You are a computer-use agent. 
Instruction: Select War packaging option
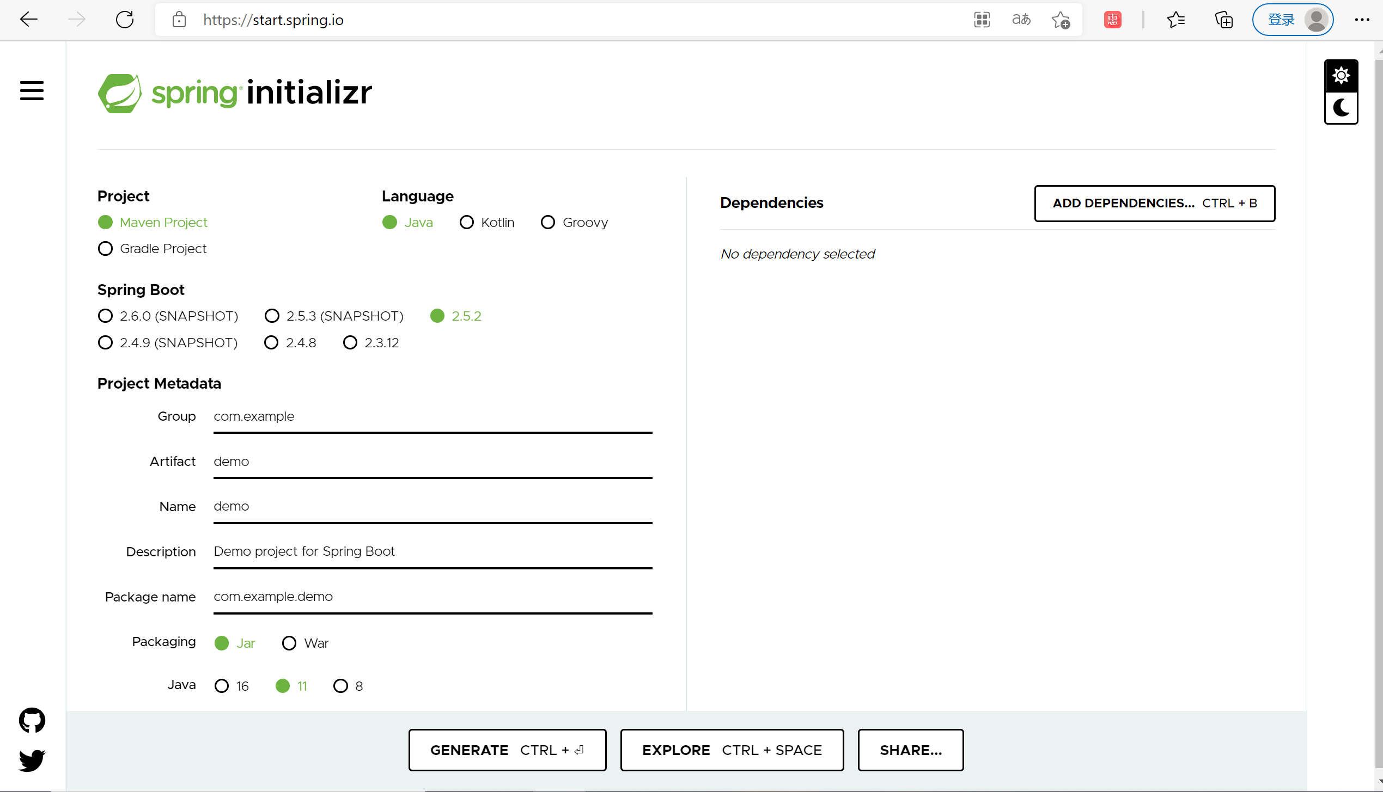click(x=289, y=643)
